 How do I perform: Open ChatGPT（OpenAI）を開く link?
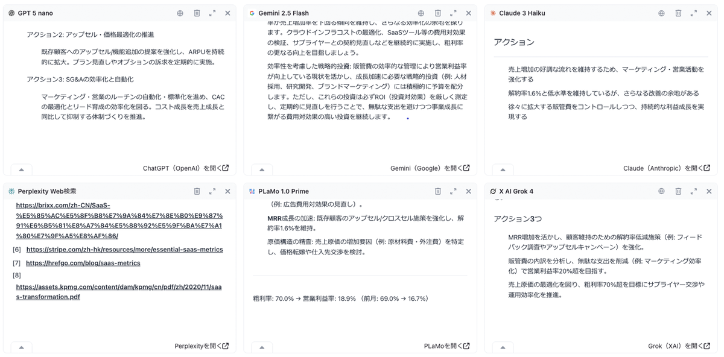[x=186, y=168]
